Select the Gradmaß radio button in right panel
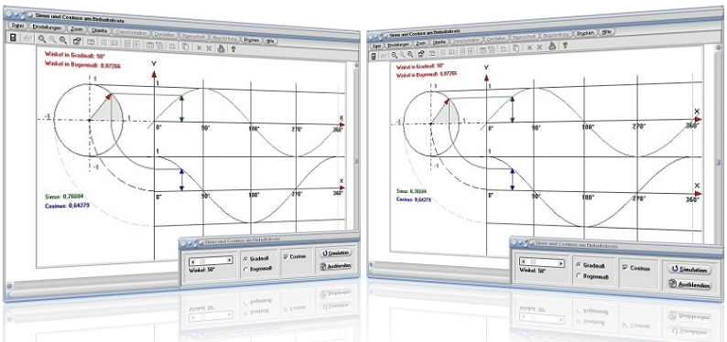 pyautogui.click(x=578, y=264)
